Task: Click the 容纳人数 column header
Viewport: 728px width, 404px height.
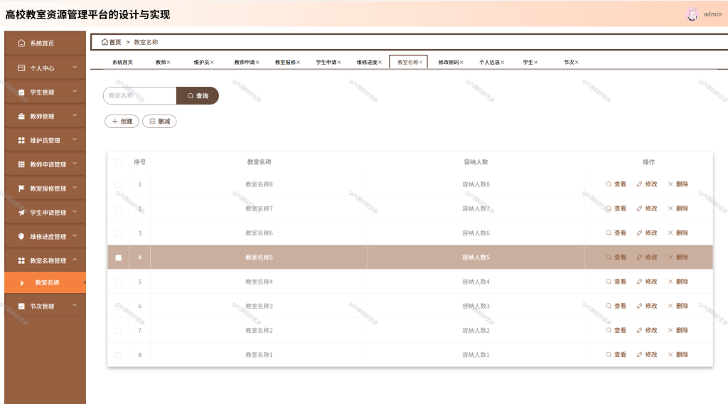Action: (476, 162)
